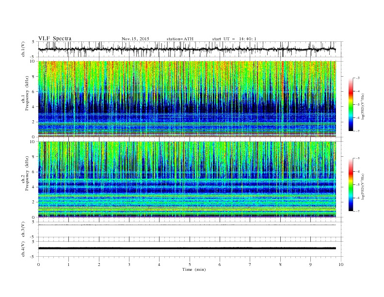This screenshot has width=384, height=297.
Task: Click the "-5" label on ch.2 colorbar
Action: pyautogui.click(x=357, y=185)
